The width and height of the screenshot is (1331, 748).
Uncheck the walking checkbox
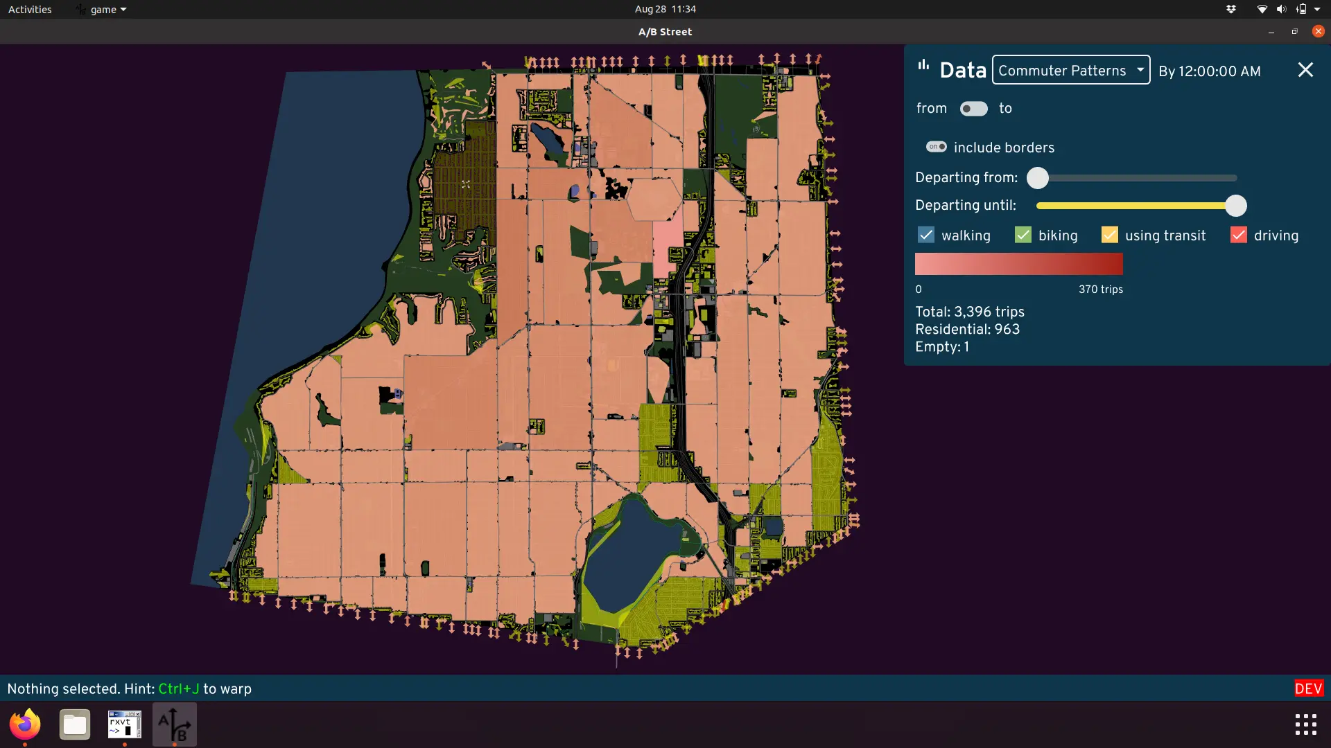[926, 235]
